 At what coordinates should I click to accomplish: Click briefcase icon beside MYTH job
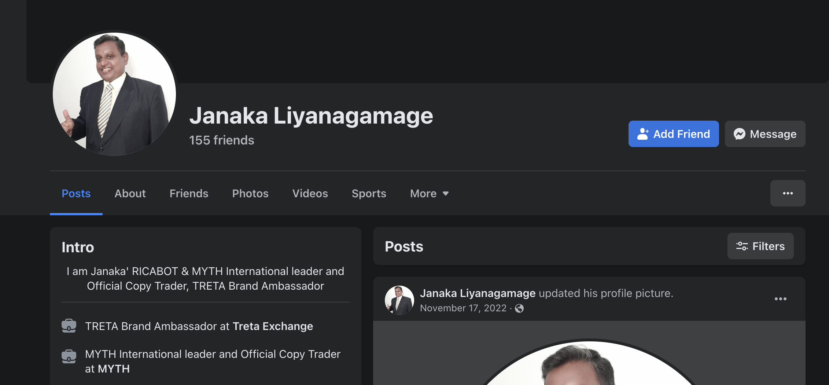(69, 356)
